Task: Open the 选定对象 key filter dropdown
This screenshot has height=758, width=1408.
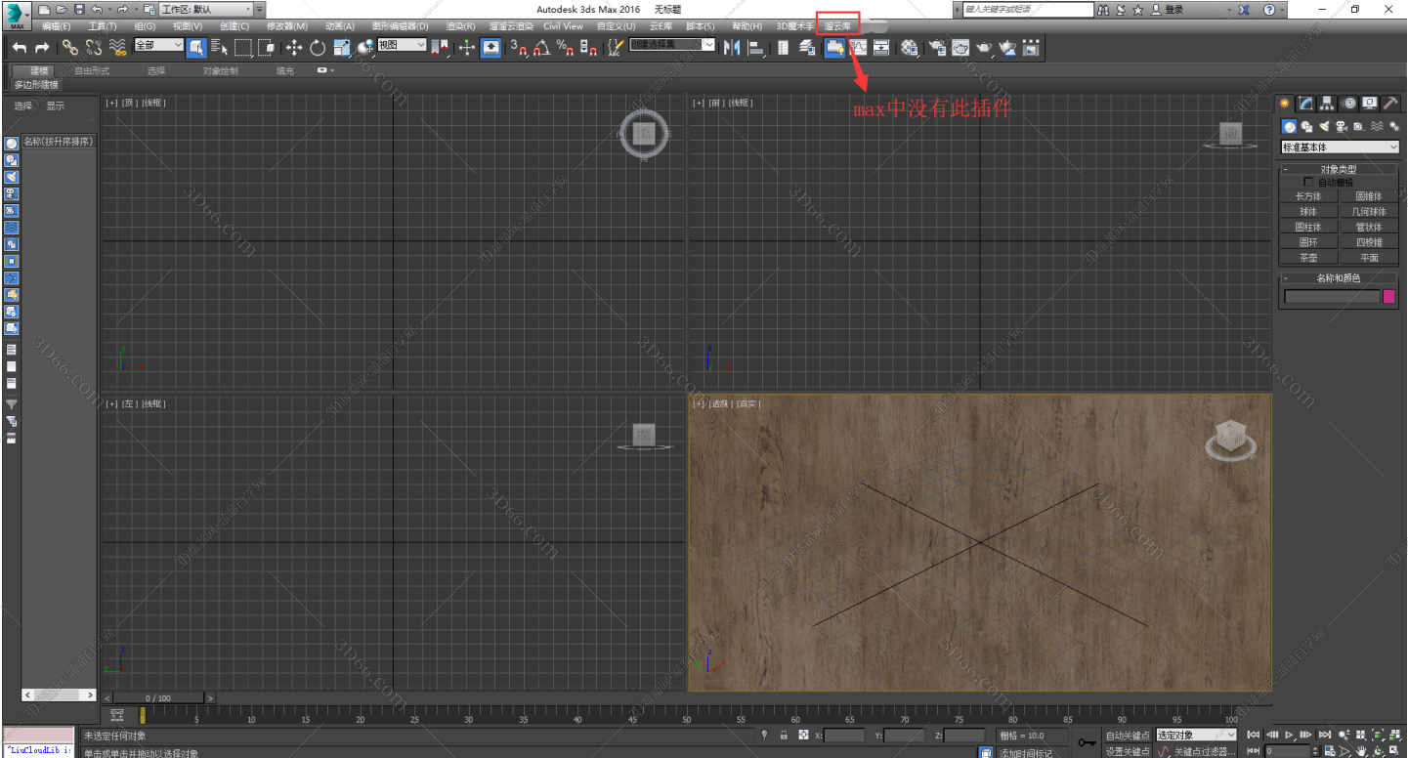Action: (1196, 735)
